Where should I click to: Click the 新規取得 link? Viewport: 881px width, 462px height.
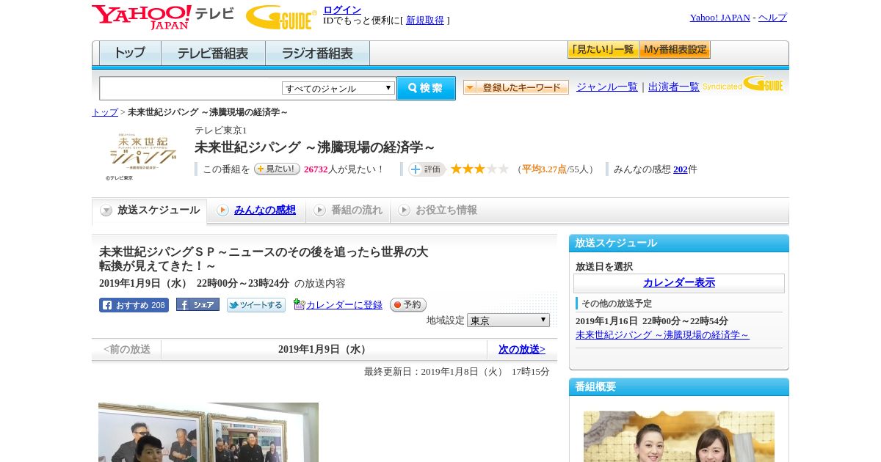(425, 21)
